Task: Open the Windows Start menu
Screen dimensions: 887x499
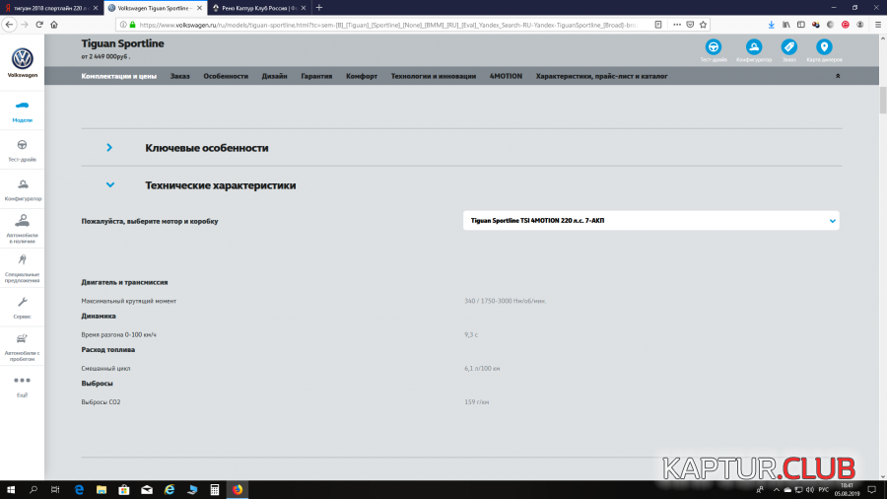Action: [11, 489]
